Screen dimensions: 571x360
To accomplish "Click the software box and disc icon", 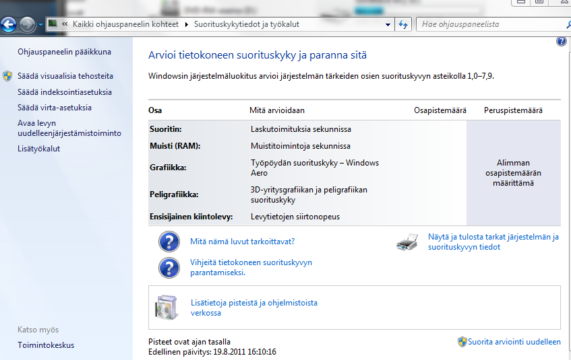I will tap(167, 308).
